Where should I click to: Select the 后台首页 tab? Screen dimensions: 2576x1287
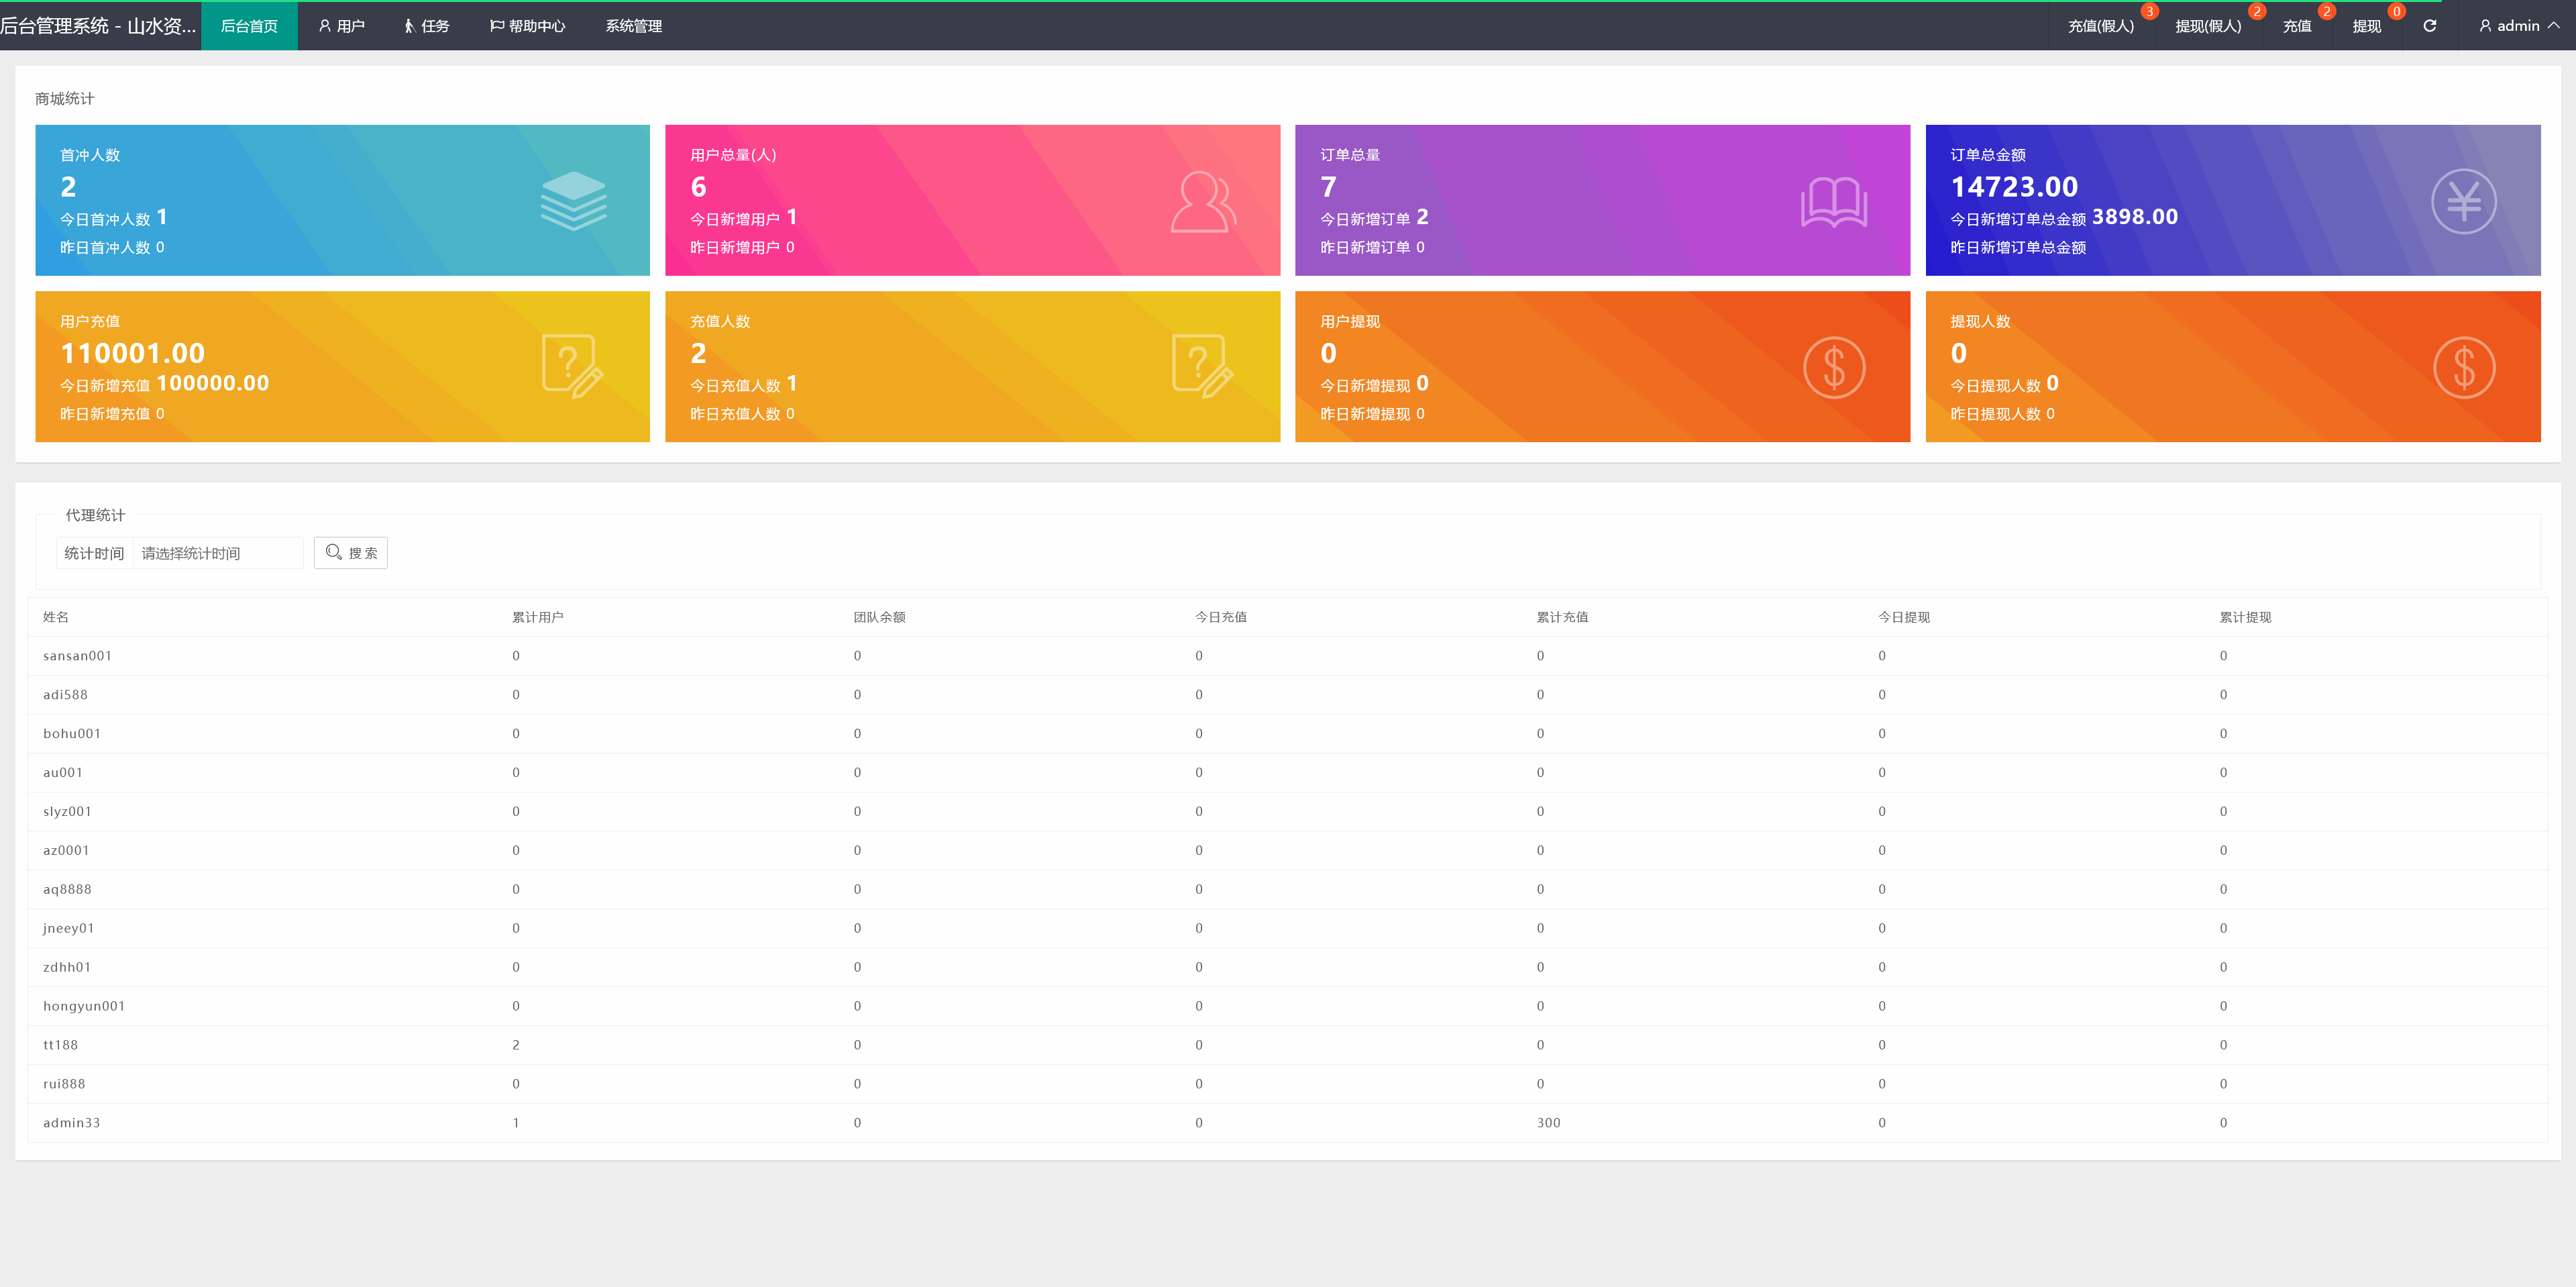point(249,26)
